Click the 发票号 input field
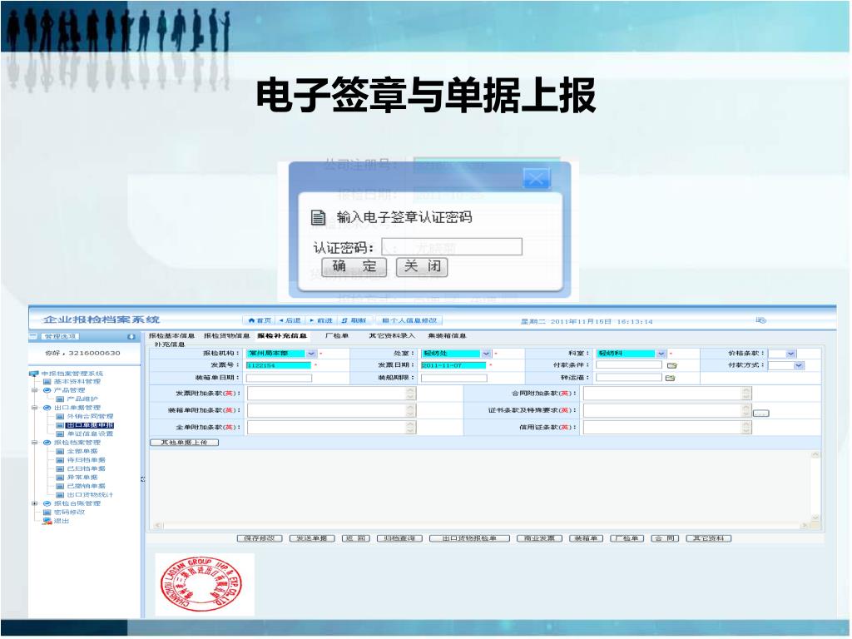This screenshot has height=639, width=852. [x=278, y=366]
